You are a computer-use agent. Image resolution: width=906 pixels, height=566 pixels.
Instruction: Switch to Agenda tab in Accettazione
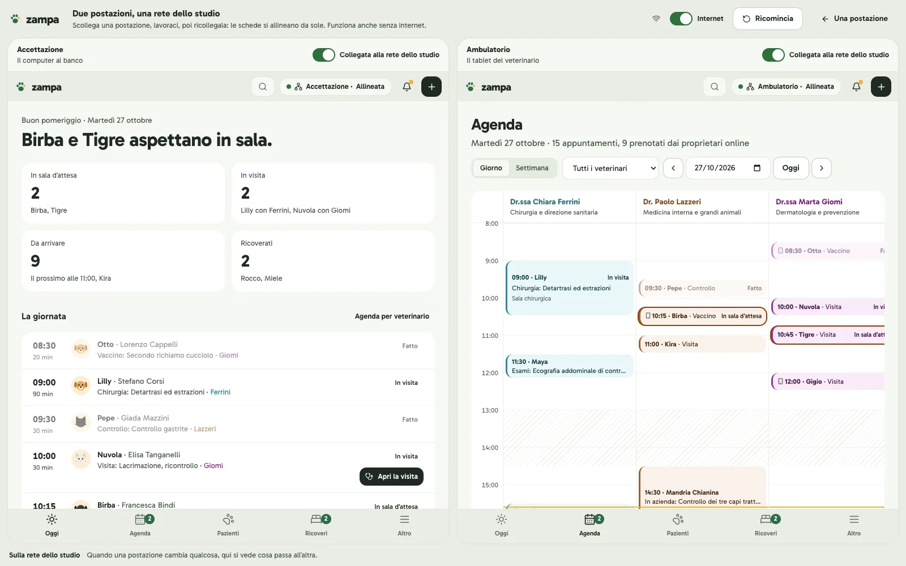(140, 525)
